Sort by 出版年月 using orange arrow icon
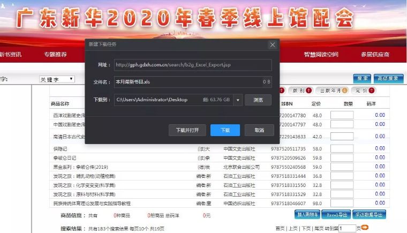Viewport: 407px width, 233px height. (344, 91)
